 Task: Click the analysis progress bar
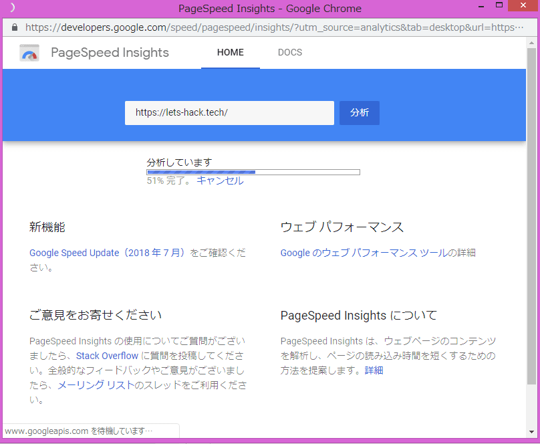coord(253,172)
